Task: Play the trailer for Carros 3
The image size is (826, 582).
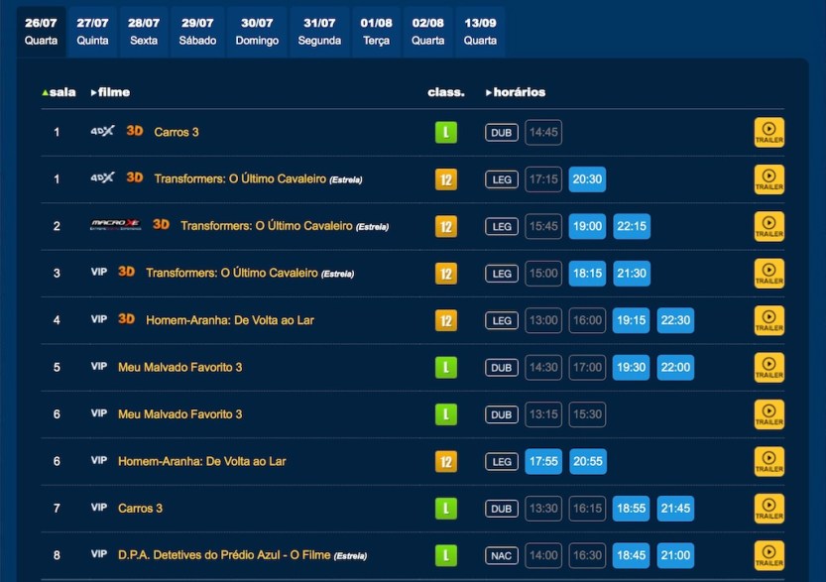Action: point(768,132)
